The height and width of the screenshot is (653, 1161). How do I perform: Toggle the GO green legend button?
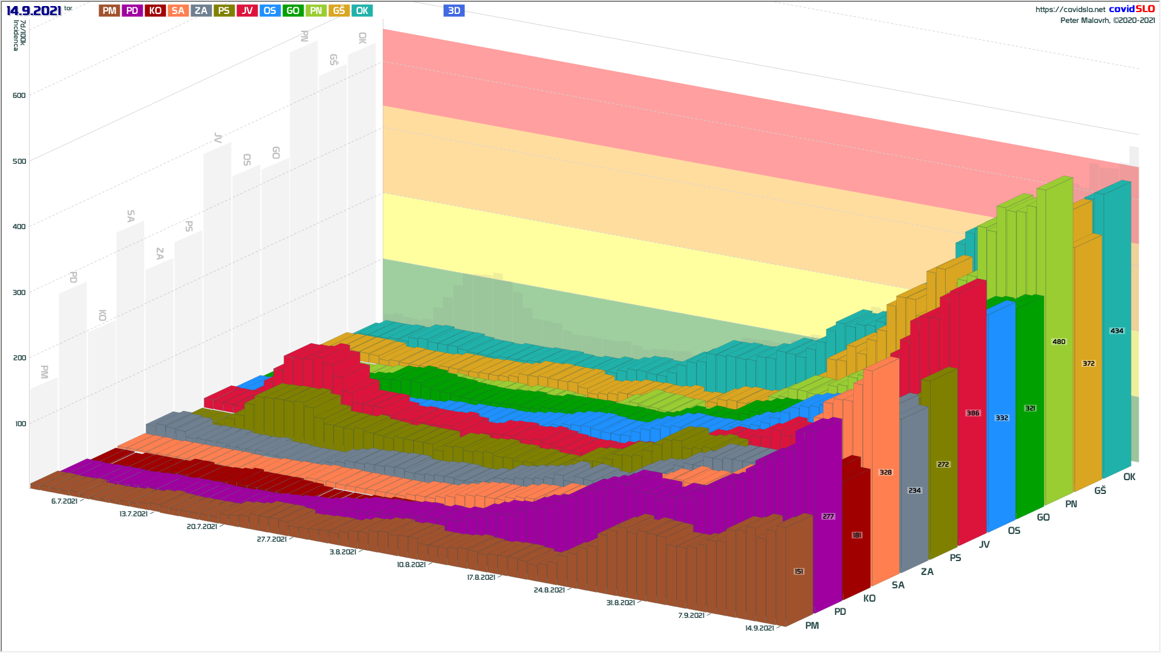(293, 11)
